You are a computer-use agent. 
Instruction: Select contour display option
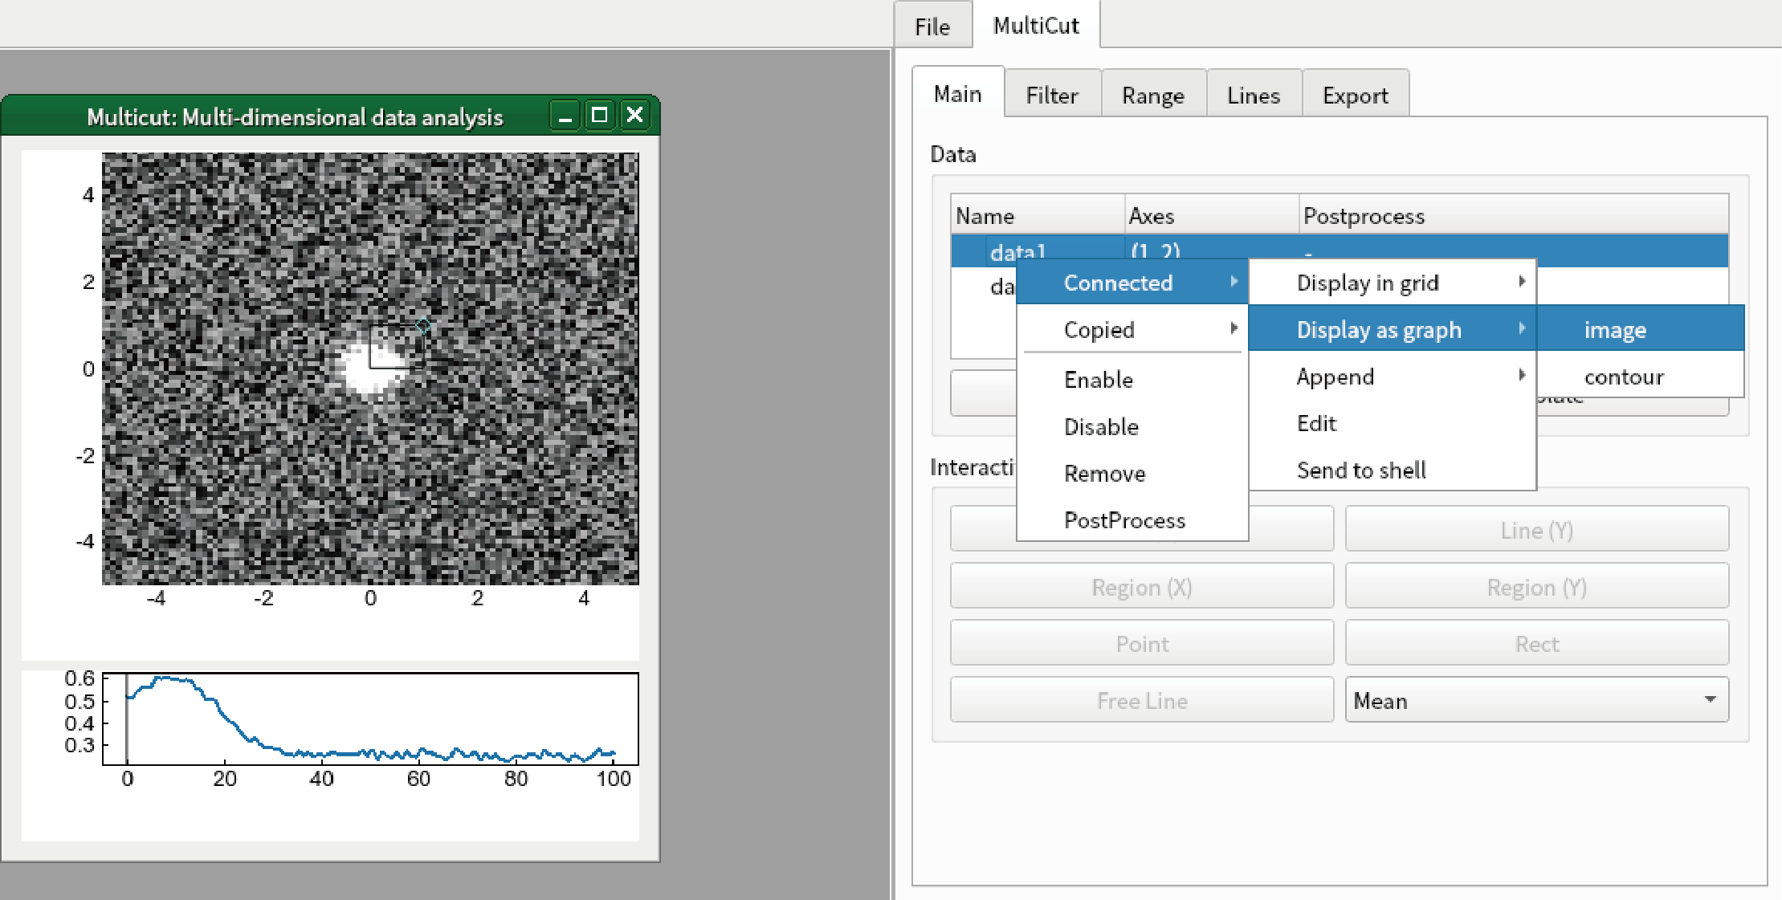(x=1641, y=377)
